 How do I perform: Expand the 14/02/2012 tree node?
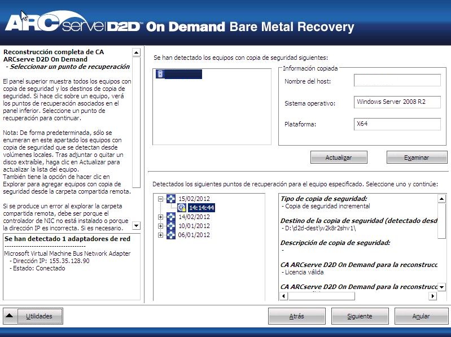[x=161, y=217]
